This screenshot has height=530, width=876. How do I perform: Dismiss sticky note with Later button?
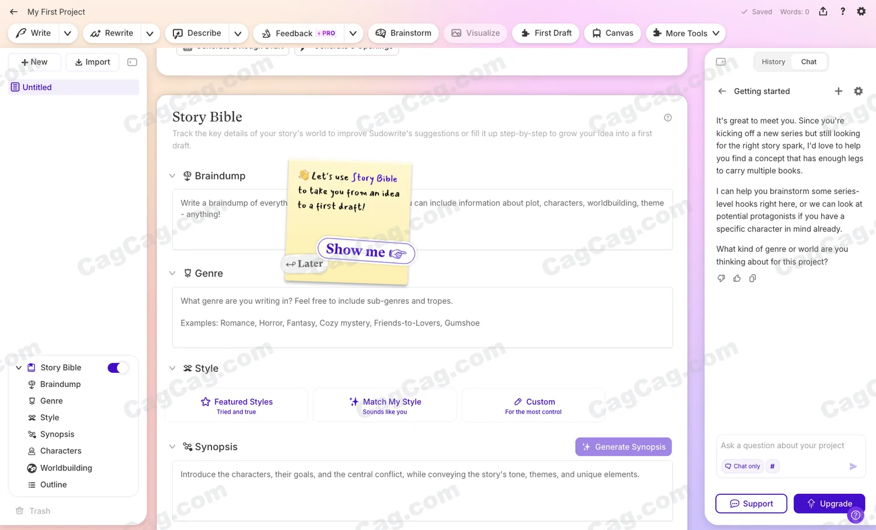304,264
